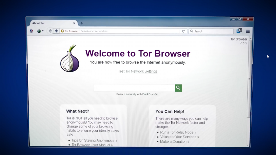Click the scrollbar up arrow
The image size is (276, 155).
click(x=250, y=38)
